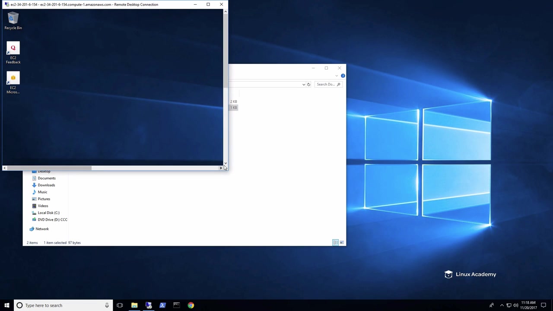Open the Recycle Bin in remote desktop
553x311 pixels.
point(13,21)
